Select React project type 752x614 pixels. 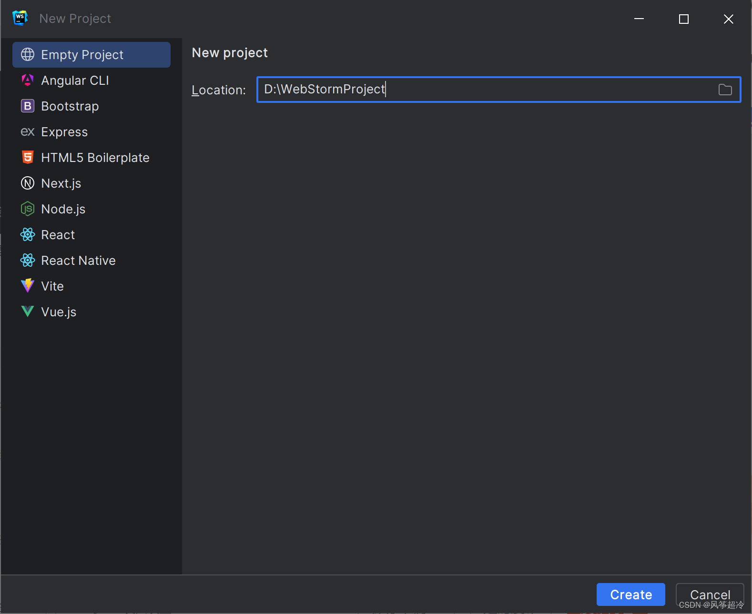58,235
